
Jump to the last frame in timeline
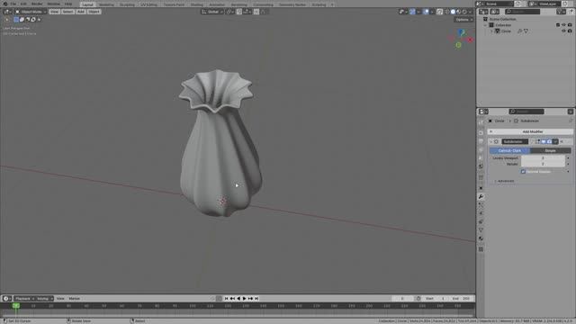(x=256, y=299)
